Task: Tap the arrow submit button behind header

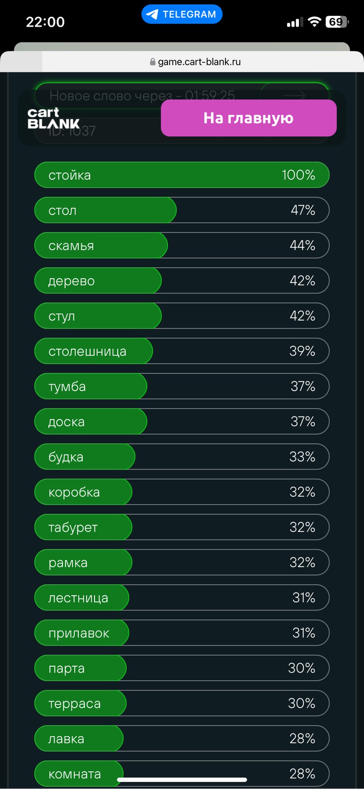Action: coord(294,95)
